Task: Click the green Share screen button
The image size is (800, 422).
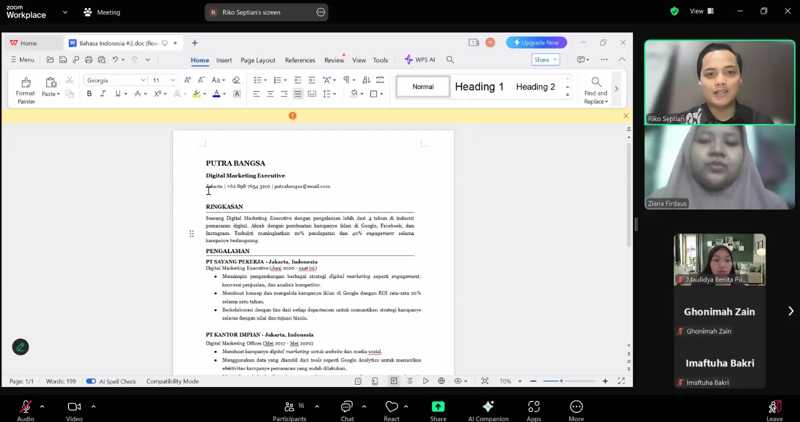Action: [x=438, y=410]
